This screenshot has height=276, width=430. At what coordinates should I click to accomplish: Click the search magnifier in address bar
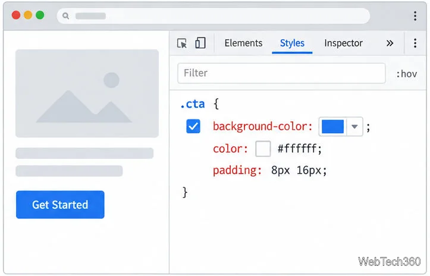click(65, 16)
